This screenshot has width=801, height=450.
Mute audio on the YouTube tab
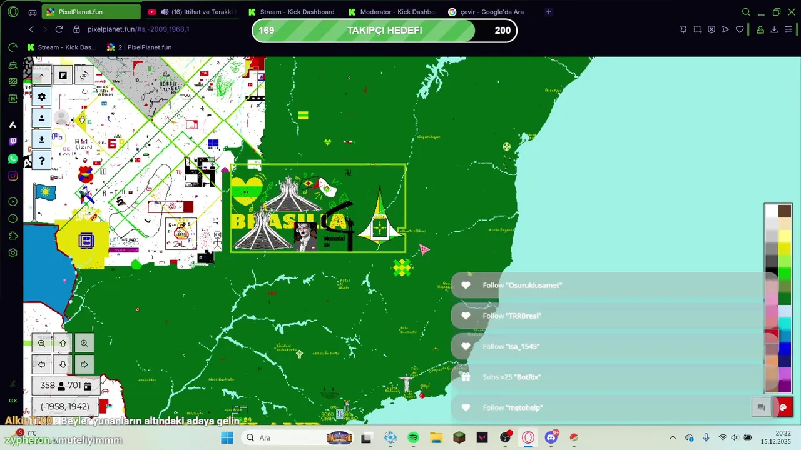click(x=165, y=12)
